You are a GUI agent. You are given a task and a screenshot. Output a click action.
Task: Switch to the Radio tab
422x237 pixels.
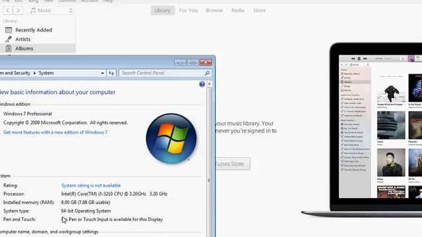(238, 11)
